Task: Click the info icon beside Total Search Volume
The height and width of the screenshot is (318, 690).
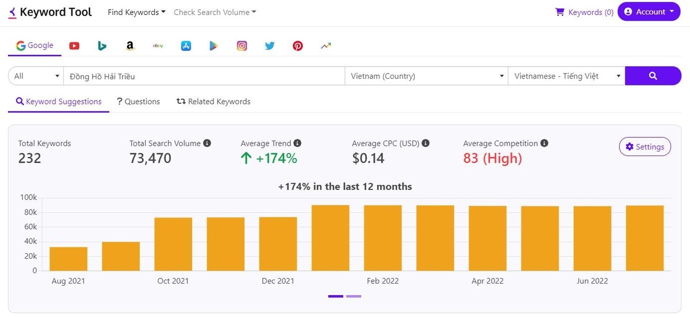Action: tap(207, 143)
